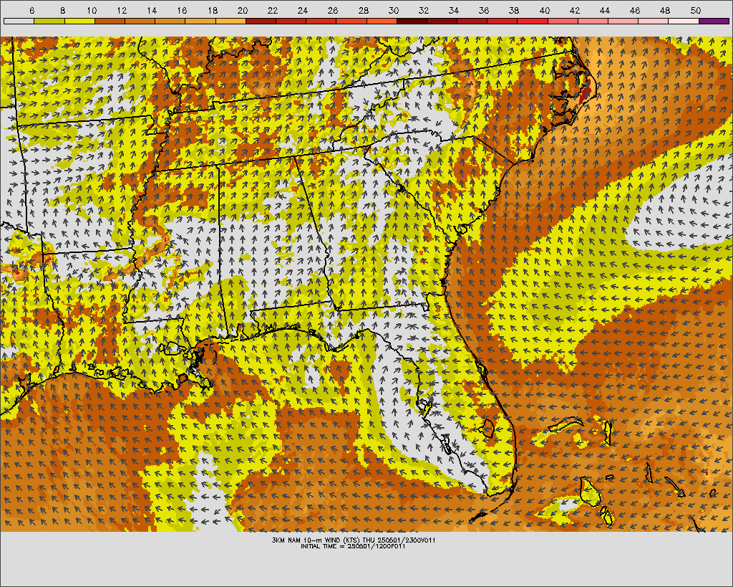Viewport: 733px width, 587px height.
Task: Click the 14–16 knots legend swatch
Action: click(170, 21)
